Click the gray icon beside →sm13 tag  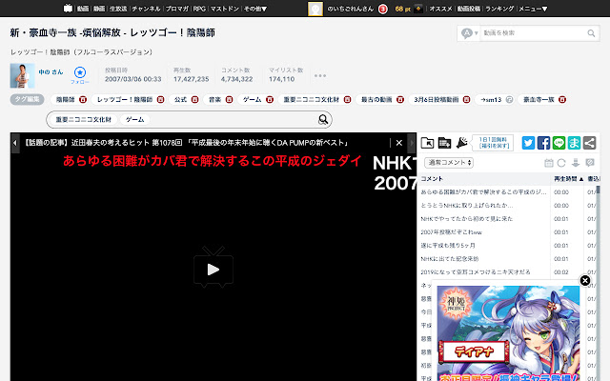click(x=509, y=99)
